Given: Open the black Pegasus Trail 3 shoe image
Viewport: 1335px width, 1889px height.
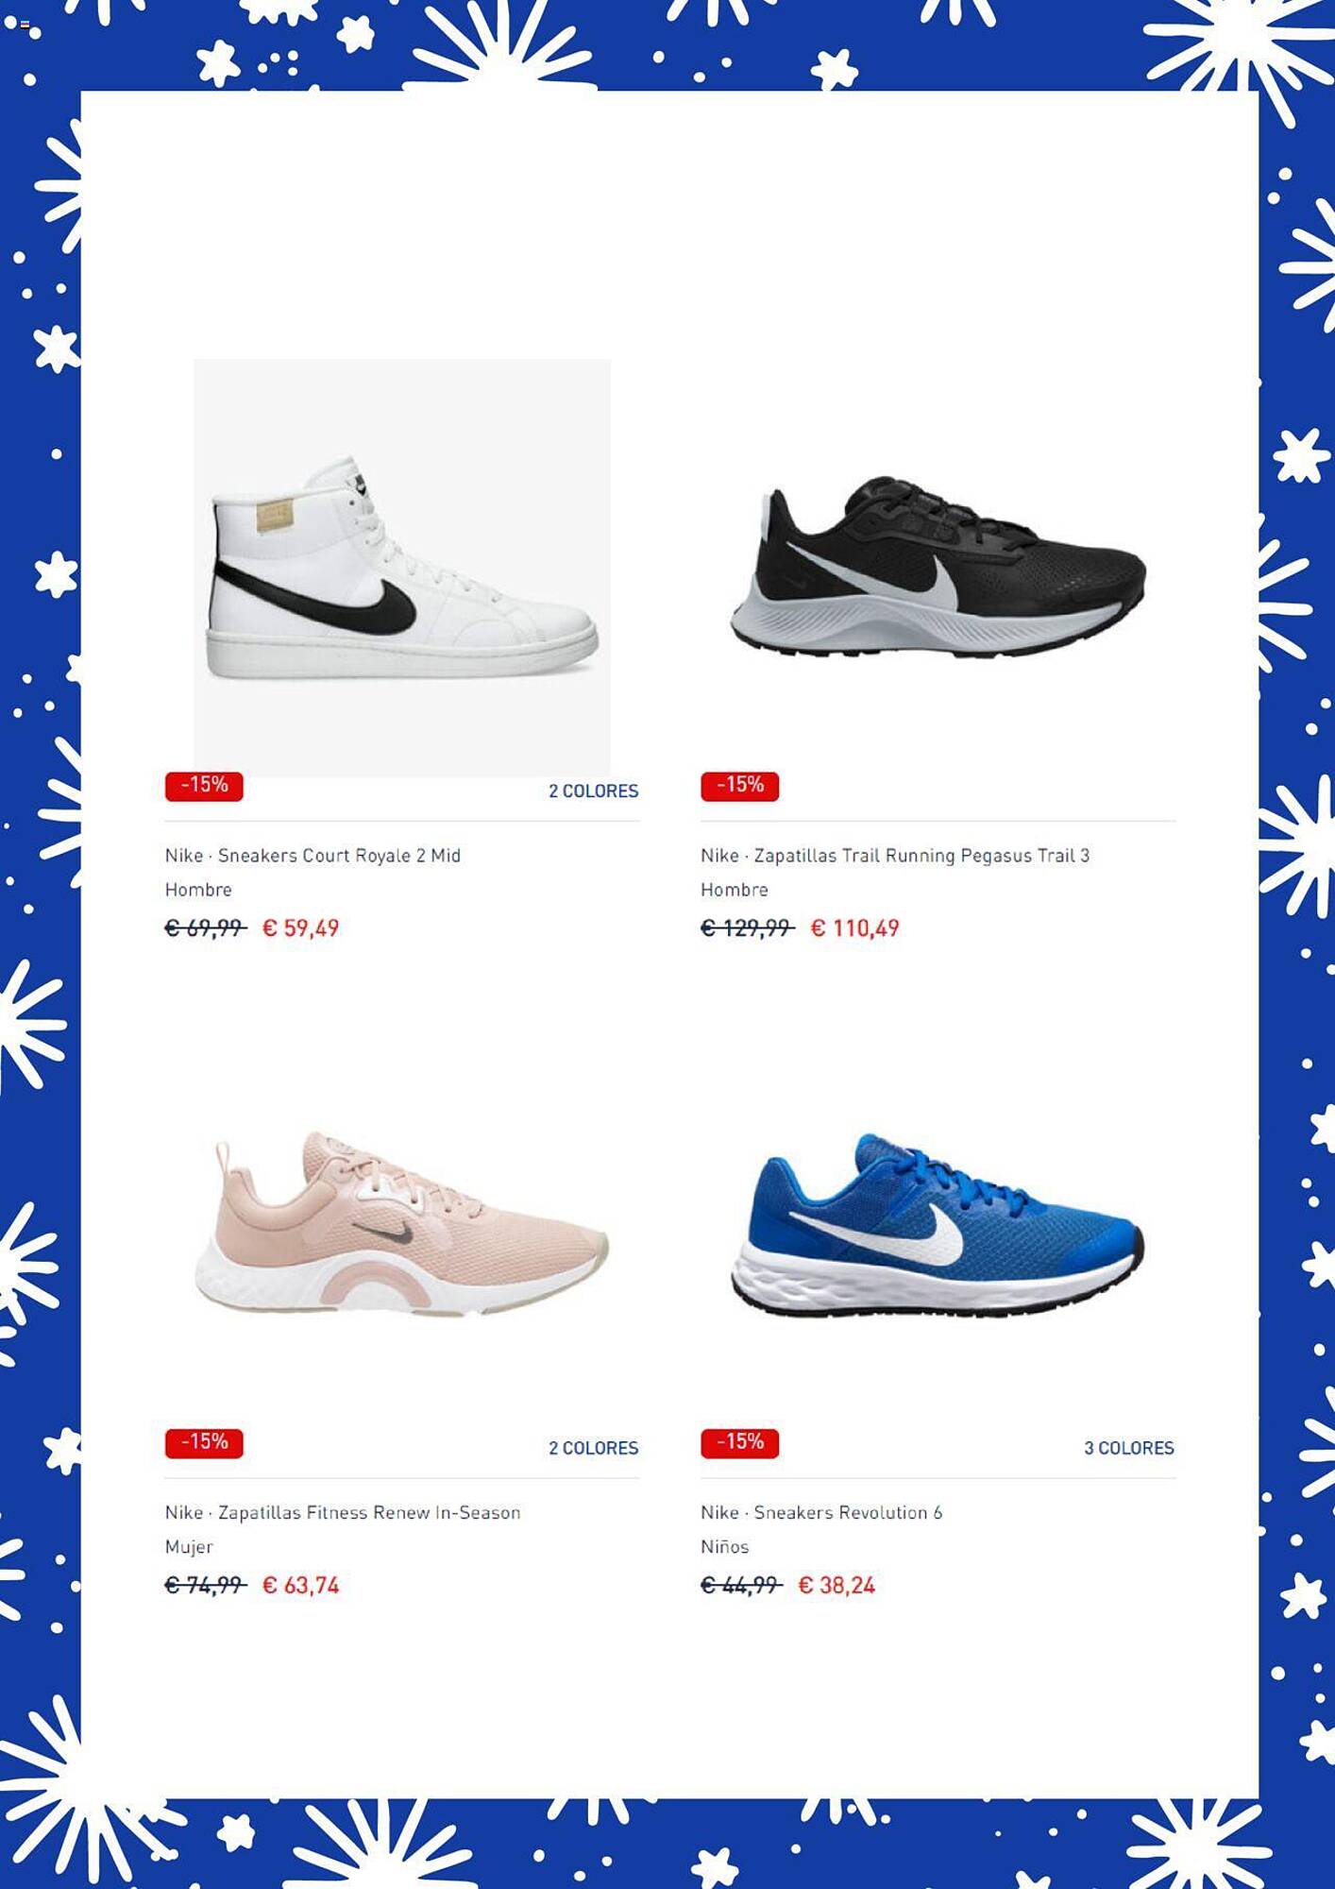Looking at the screenshot, I should click(x=938, y=568).
